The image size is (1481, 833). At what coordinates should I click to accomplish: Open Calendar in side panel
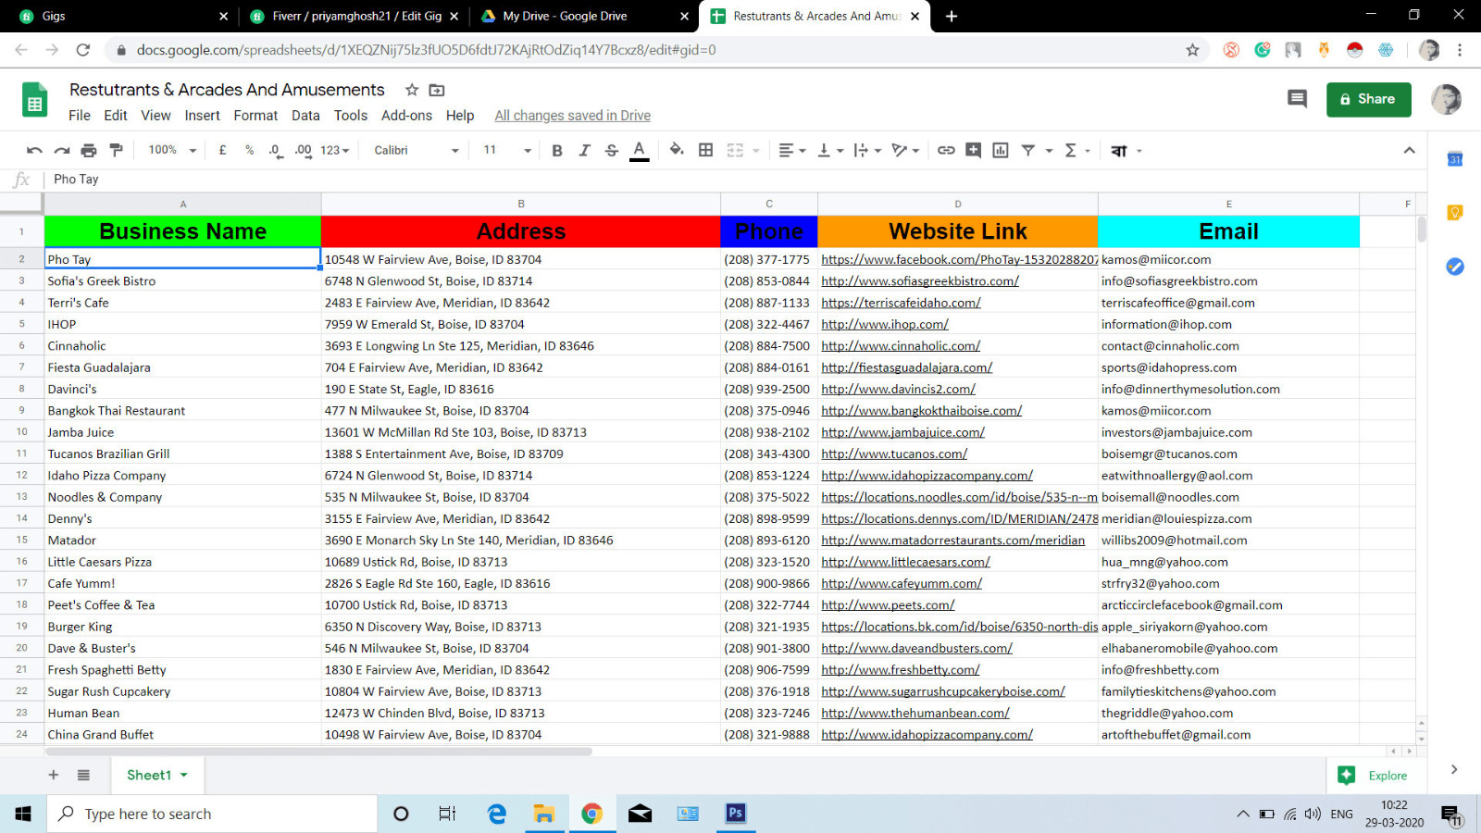1455,159
